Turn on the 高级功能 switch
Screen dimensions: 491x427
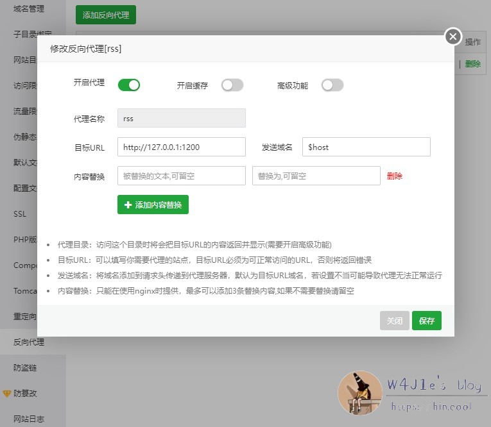click(x=332, y=85)
